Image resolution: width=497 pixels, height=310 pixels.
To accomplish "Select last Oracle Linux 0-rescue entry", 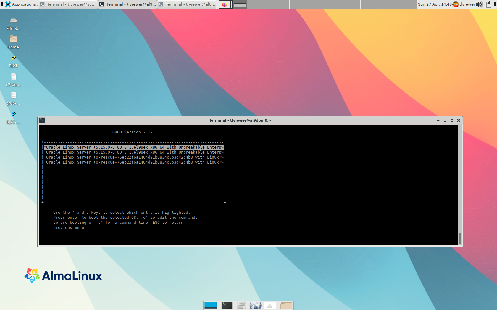I will pos(134,162).
